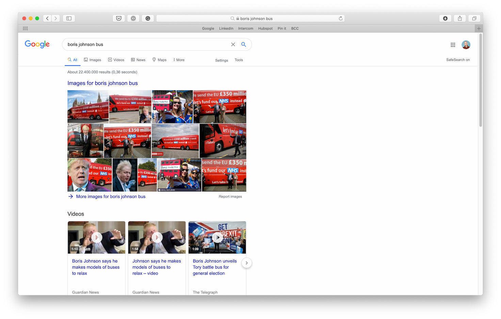Open your Google account profile avatar

(x=466, y=45)
